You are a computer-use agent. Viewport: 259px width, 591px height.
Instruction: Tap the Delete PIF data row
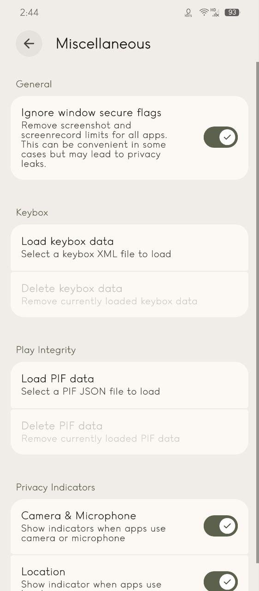pos(129,432)
